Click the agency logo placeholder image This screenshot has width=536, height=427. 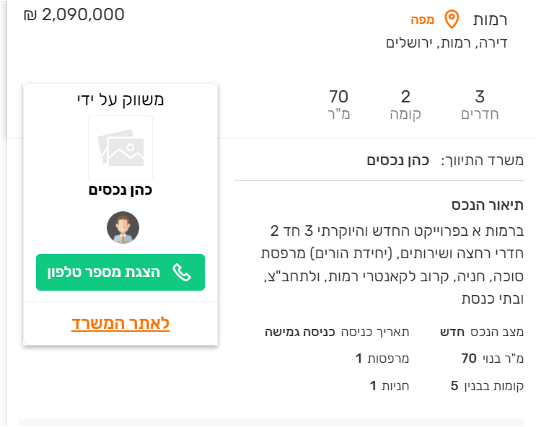pos(120,148)
